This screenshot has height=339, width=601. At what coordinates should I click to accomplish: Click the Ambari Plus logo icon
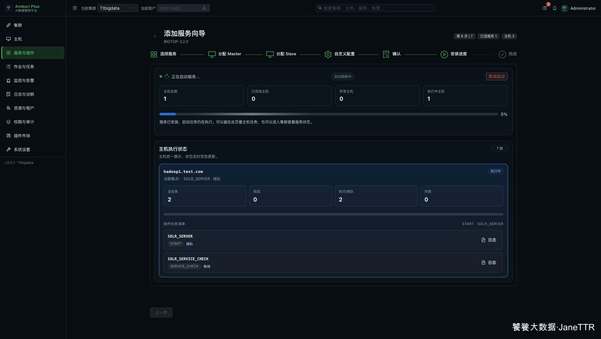click(9, 8)
